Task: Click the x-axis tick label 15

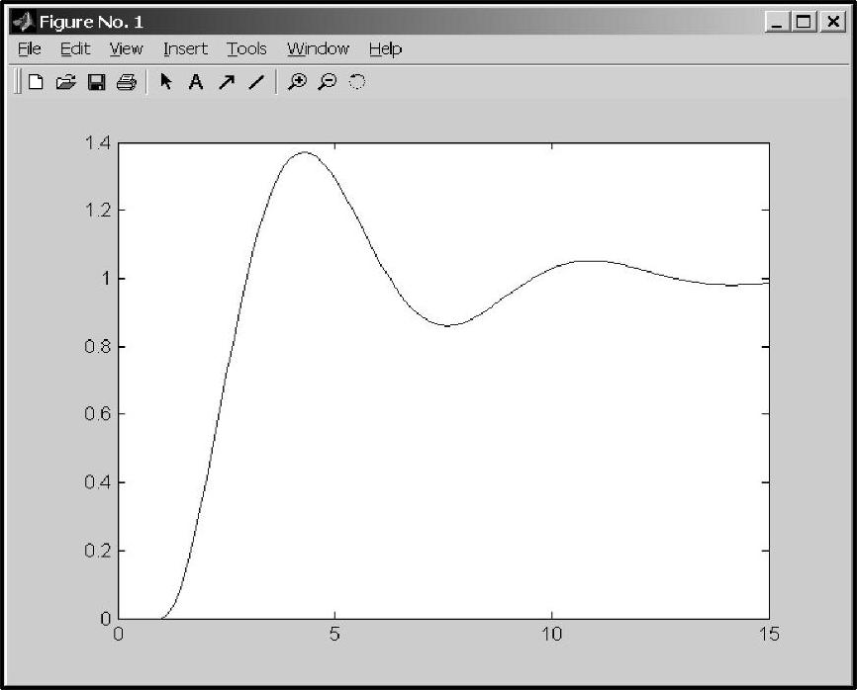Action: [769, 634]
